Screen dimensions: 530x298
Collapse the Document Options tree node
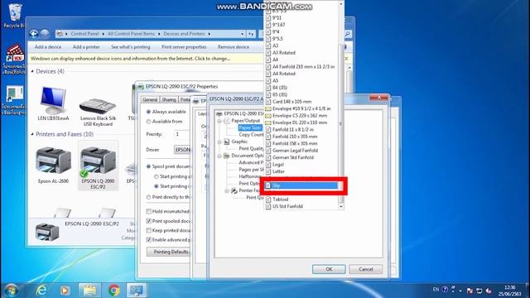[219, 156]
